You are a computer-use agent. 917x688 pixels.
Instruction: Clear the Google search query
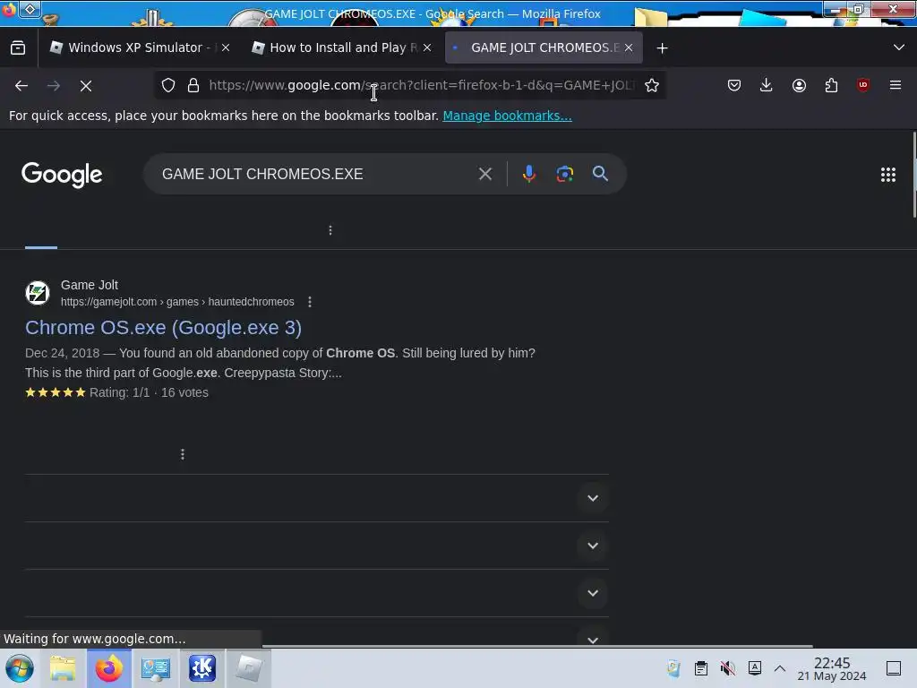(484, 175)
